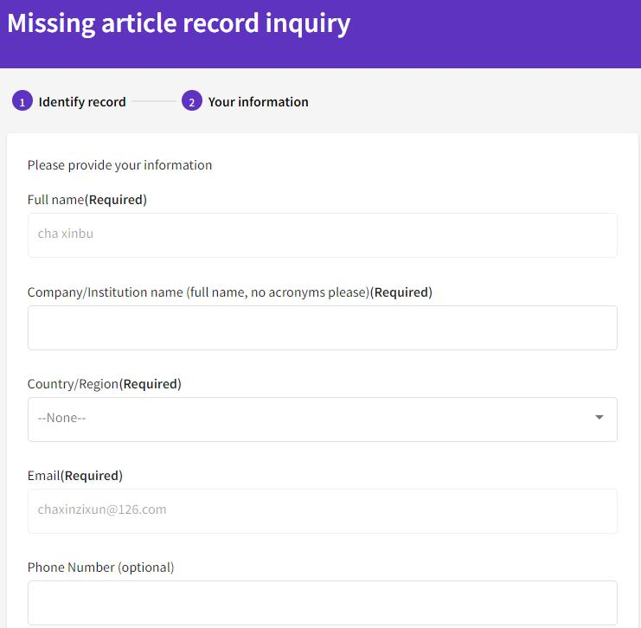The image size is (641, 628).
Task: Click the Email input field
Action: (322, 510)
